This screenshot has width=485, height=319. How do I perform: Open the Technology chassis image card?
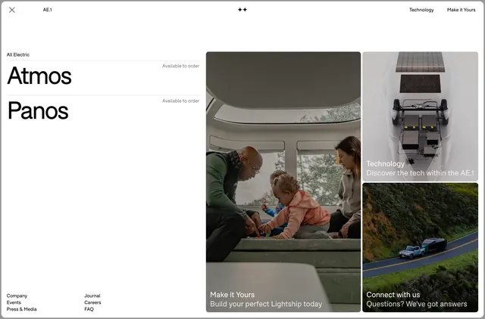[x=420, y=116]
